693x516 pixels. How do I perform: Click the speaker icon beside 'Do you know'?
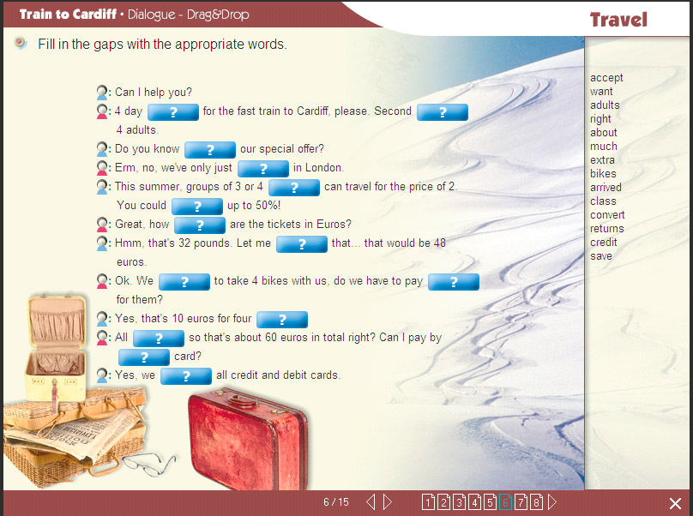(103, 149)
